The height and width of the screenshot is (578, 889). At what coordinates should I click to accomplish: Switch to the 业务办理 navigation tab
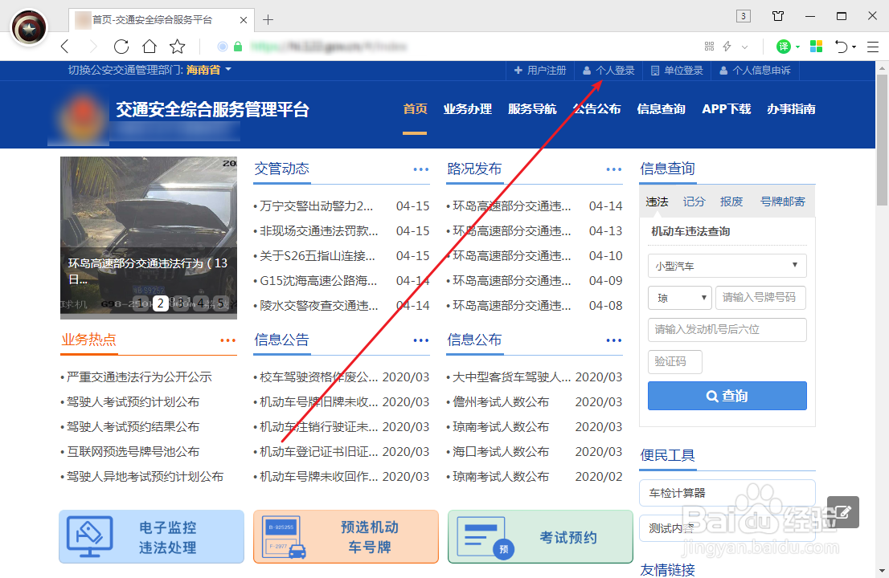point(468,108)
